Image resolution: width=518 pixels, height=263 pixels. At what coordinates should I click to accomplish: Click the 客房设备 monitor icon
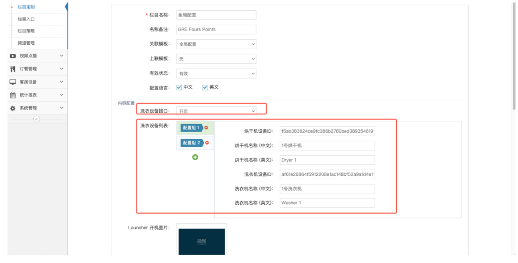[x=13, y=82]
